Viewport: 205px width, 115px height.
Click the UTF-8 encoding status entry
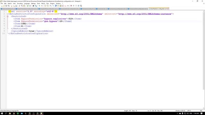coord(189,111)
